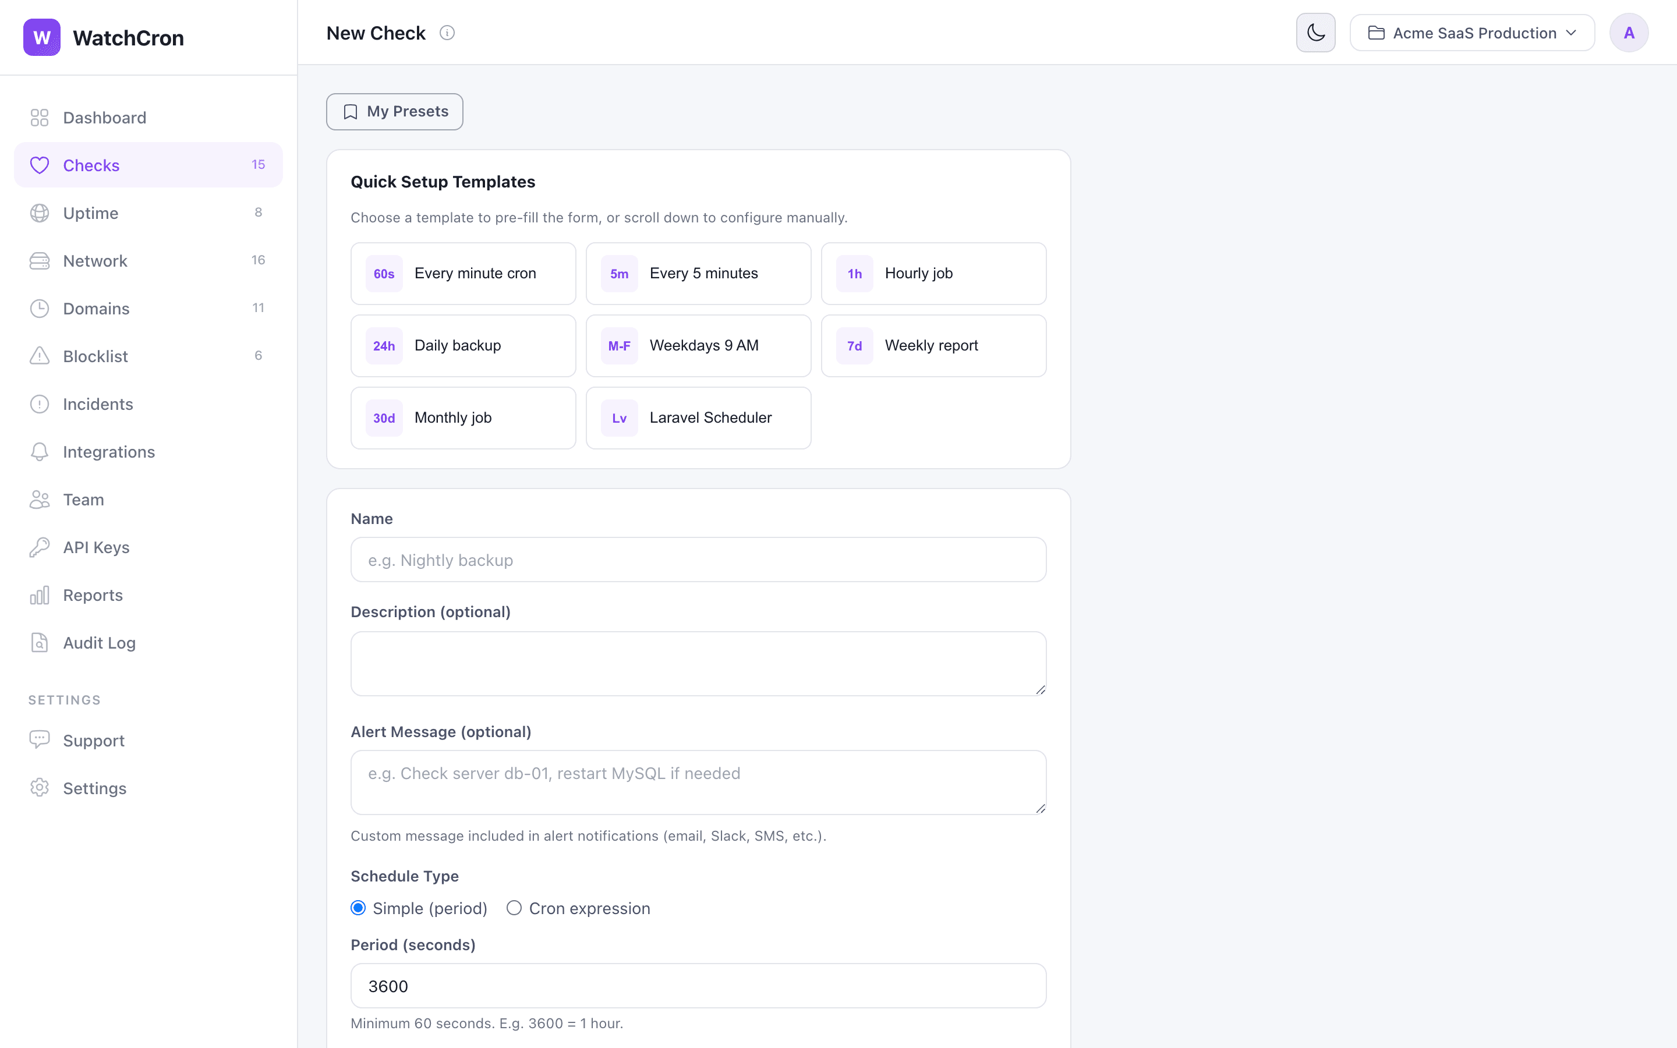The height and width of the screenshot is (1048, 1677).
Task: Expand the Acme SaaS Production dropdown chevron
Action: 1571,33
